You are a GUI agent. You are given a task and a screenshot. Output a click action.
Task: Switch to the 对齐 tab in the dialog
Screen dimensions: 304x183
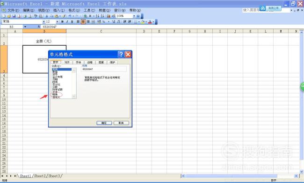(x=67, y=62)
